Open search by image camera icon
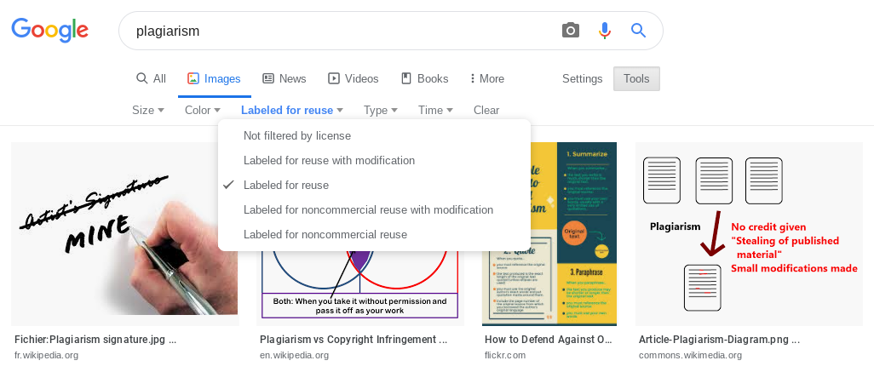This screenshot has height=372, width=874. click(x=571, y=31)
